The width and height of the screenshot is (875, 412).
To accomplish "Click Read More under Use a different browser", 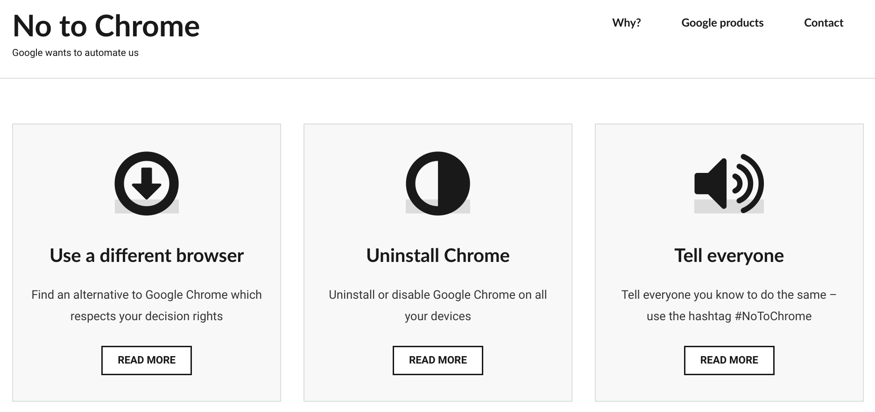I will (x=147, y=360).
